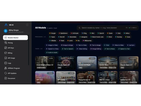Screen dimensions: 141x106
Task: Filter providers by Google
Action: pyautogui.click(x=52, y=33)
